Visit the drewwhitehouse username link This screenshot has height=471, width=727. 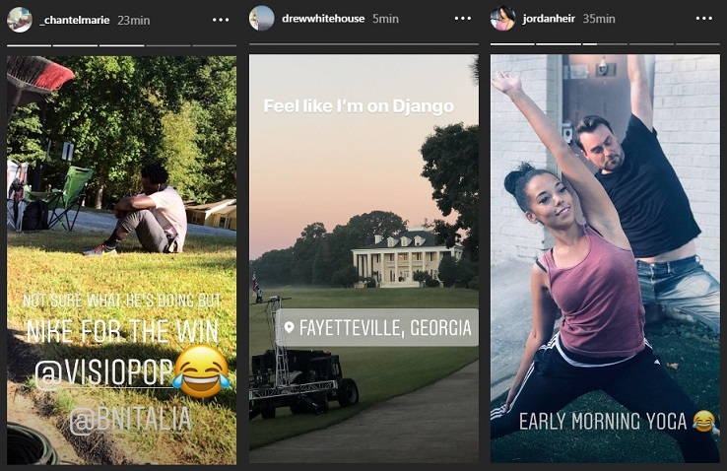(323, 19)
